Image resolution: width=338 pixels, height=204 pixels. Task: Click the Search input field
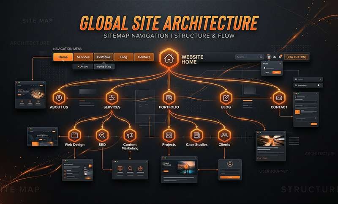(x=248, y=57)
